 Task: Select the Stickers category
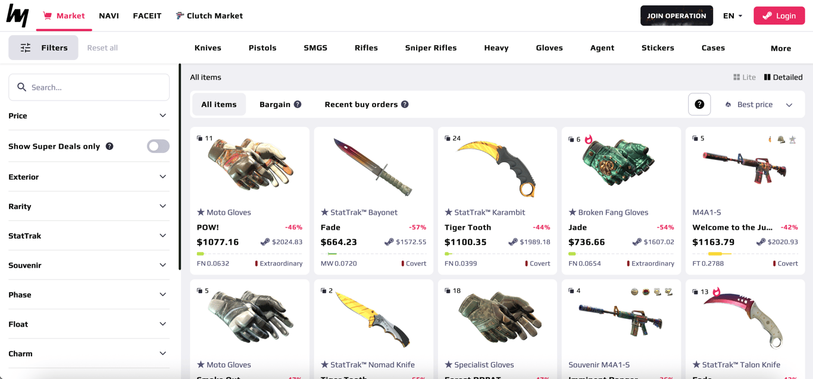coord(658,48)
